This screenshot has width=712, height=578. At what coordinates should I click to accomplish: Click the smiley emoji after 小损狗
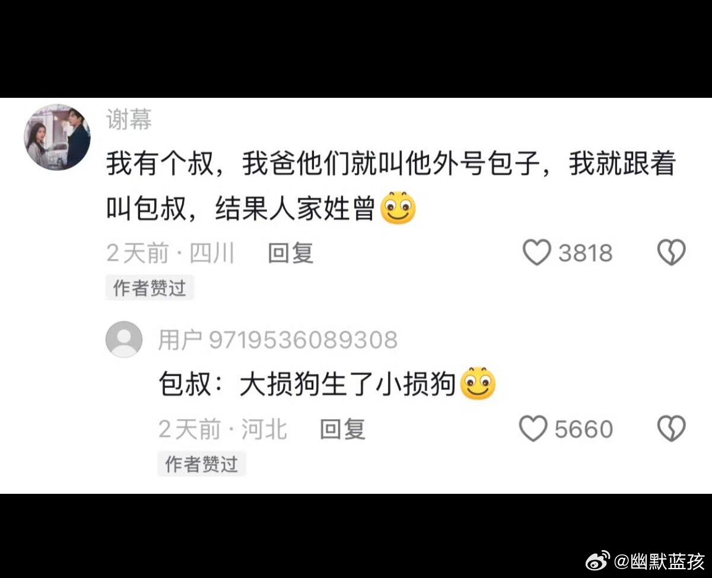pos(478,383)
